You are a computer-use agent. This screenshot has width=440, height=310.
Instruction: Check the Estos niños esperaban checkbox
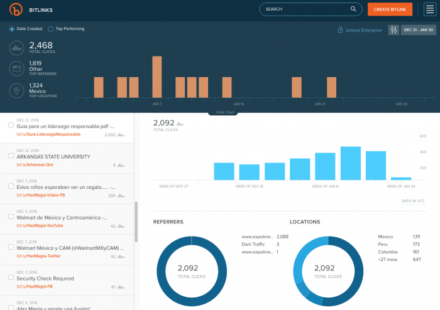pyautogui.click(x=11, y=186)
